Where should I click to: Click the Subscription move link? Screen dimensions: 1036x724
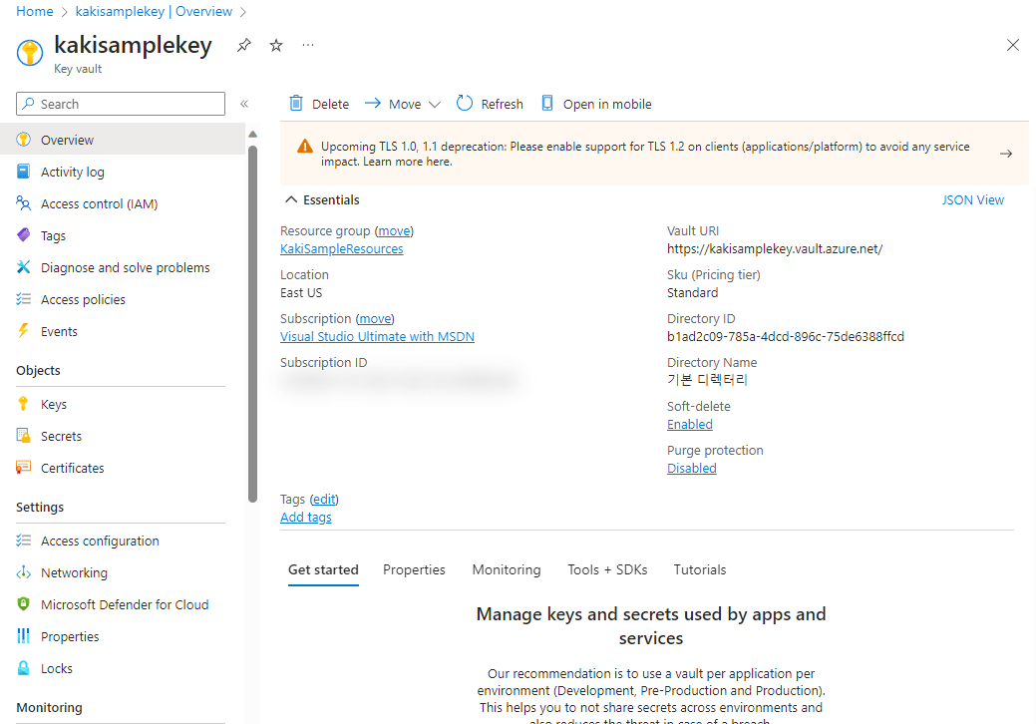pyautogui.click(x=375, y=318)
